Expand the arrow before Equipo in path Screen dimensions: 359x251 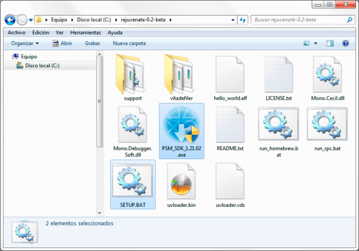[47, 20]
